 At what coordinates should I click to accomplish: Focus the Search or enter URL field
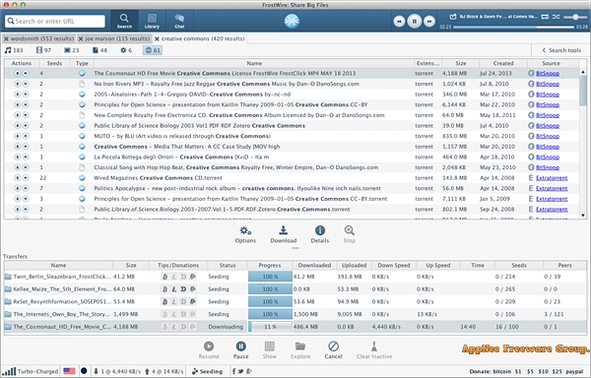point(55,21)
